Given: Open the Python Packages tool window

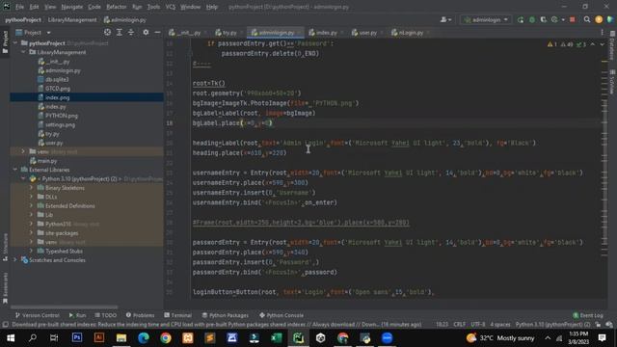Looking at the screenshot, I should (225, 315).
